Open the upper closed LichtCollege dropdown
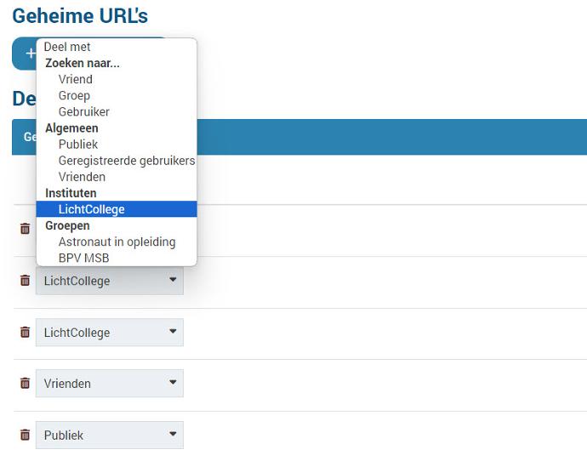Viewport: 587px width, 461px height. click(x=109, y=281)
